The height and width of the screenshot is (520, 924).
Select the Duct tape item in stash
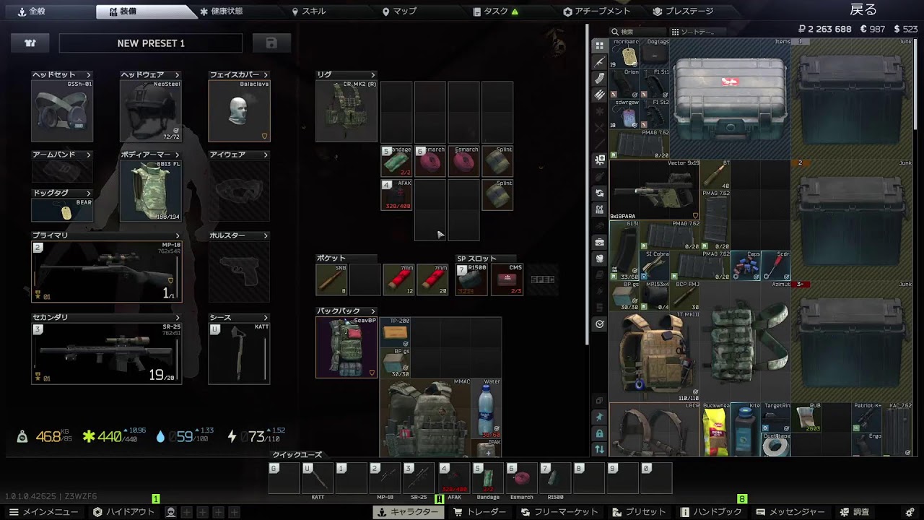775,443
